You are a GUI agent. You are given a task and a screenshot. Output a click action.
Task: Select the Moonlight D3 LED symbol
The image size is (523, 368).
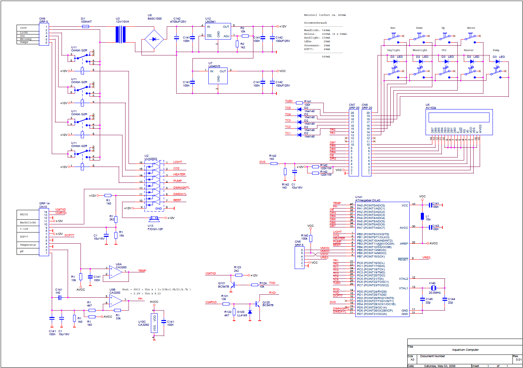tap(420, 62)
